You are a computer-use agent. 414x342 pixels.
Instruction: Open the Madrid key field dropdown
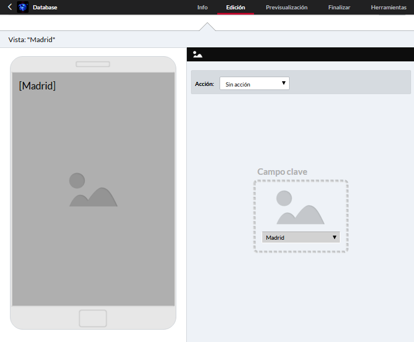pos(301,237)
